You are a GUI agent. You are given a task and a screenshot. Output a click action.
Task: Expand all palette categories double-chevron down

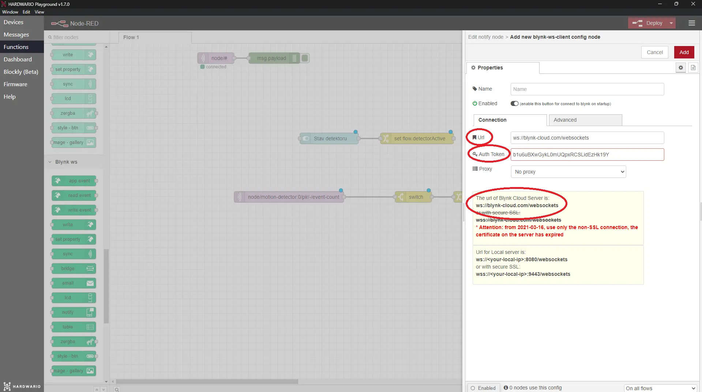point(104,389)
